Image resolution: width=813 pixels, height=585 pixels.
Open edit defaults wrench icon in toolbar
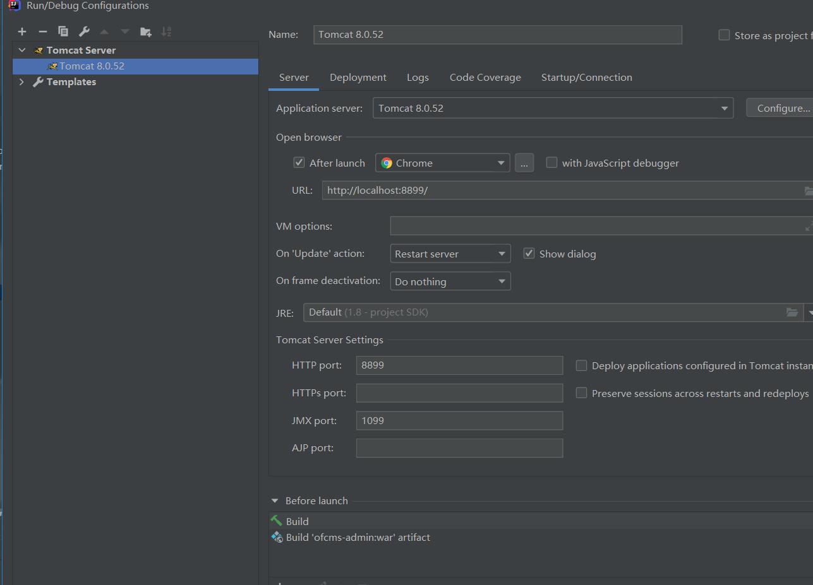(x=84, y=32)
